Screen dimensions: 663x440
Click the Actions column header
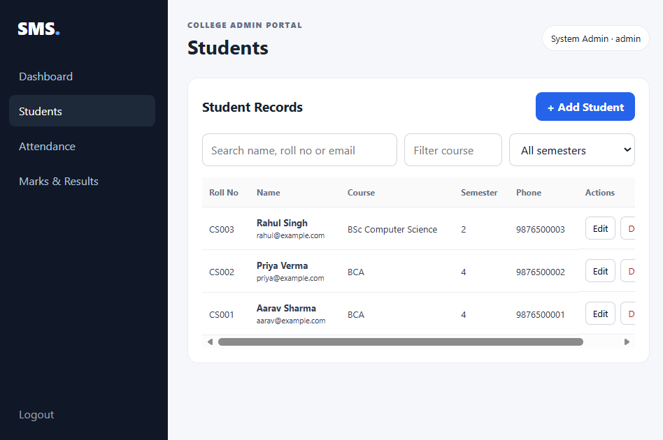tap(599, 193)
